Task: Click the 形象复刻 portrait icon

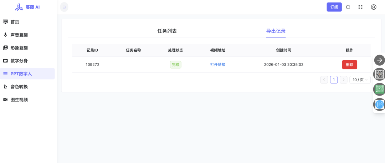Action: coord(5,48)
